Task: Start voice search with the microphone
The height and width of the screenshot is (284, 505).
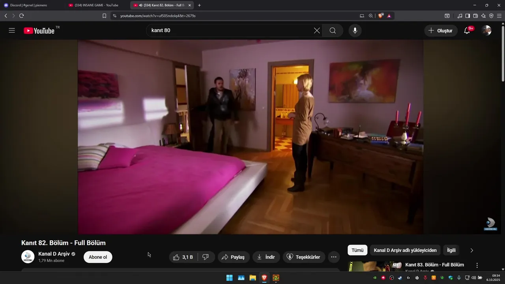Action: point(355,30)
